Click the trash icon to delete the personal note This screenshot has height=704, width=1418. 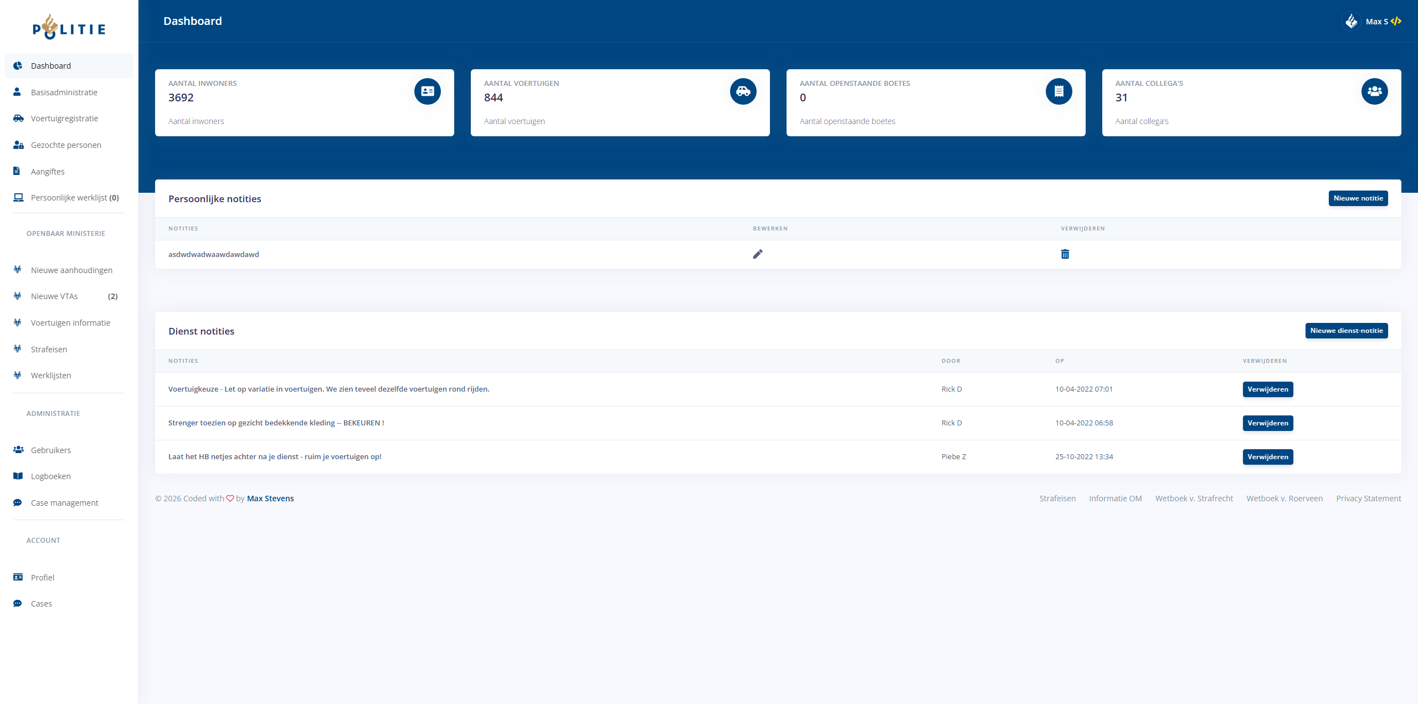pos(1065,254)
